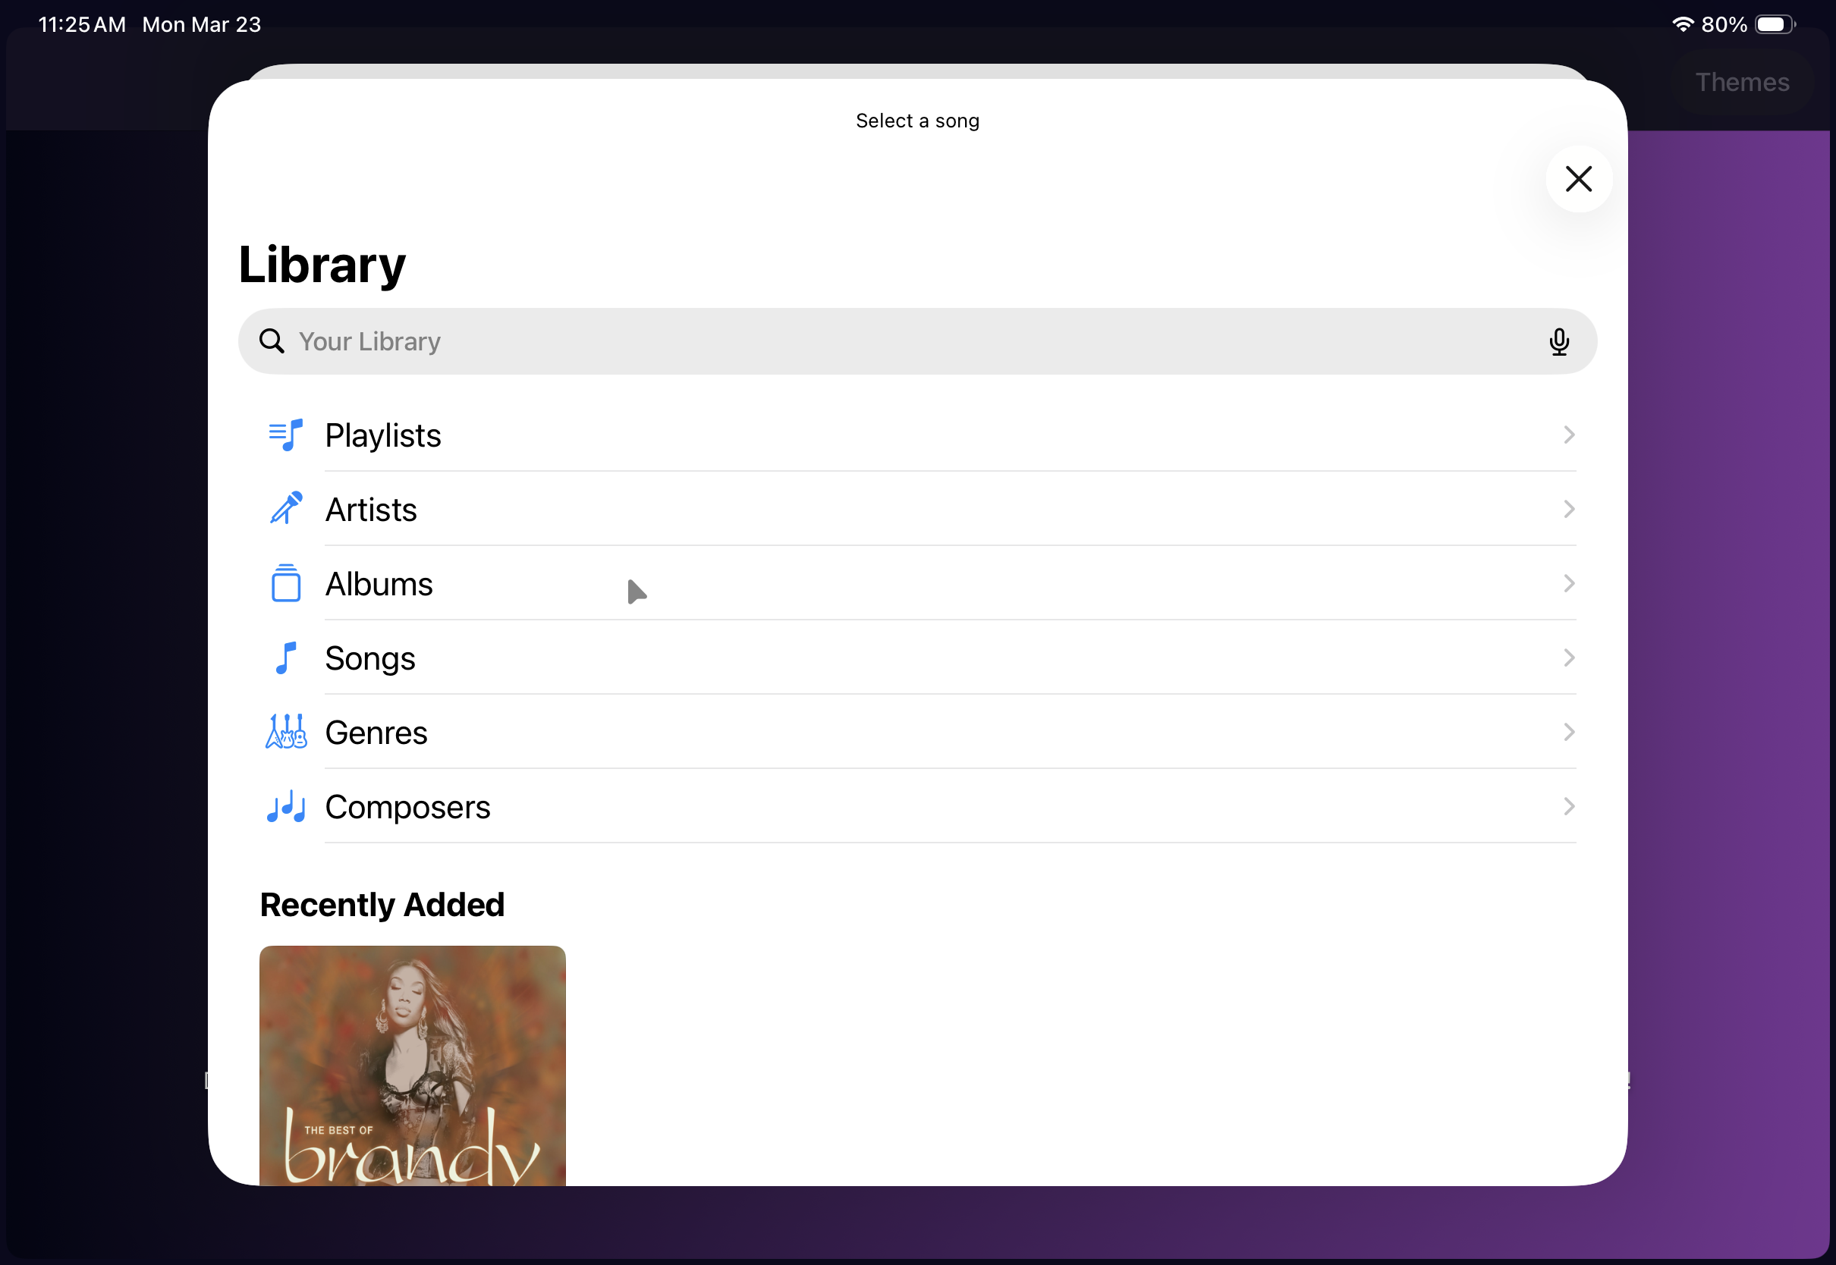Click the Songs note icon
This screenshot has height=1265, width=1836.
tap(285, 658)
